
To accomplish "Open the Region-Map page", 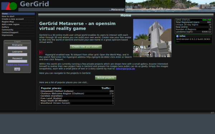I will pos(8,21).
